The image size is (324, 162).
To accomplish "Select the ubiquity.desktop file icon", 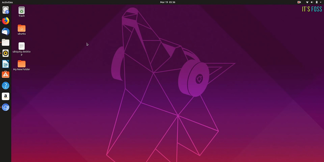I will pos(21,46).
